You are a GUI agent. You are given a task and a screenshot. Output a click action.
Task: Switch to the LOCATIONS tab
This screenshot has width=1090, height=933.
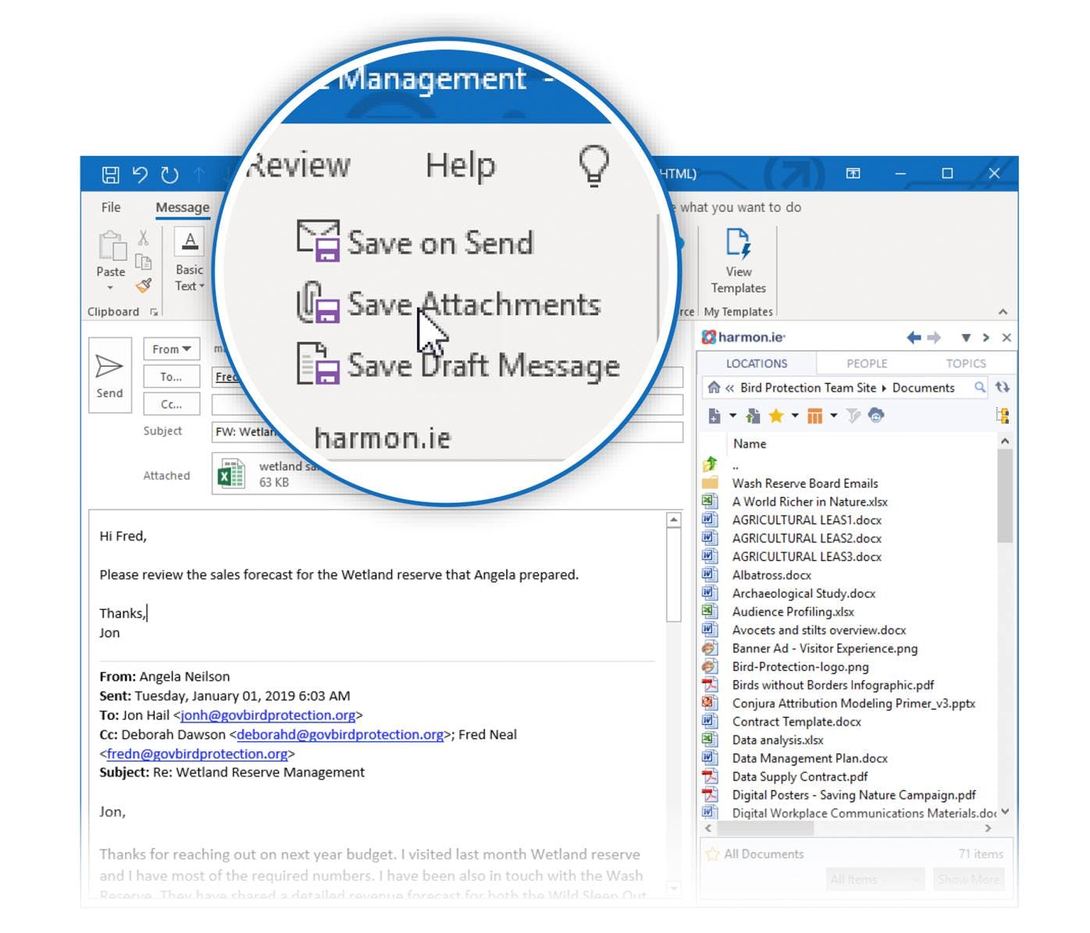pos(757,364)
